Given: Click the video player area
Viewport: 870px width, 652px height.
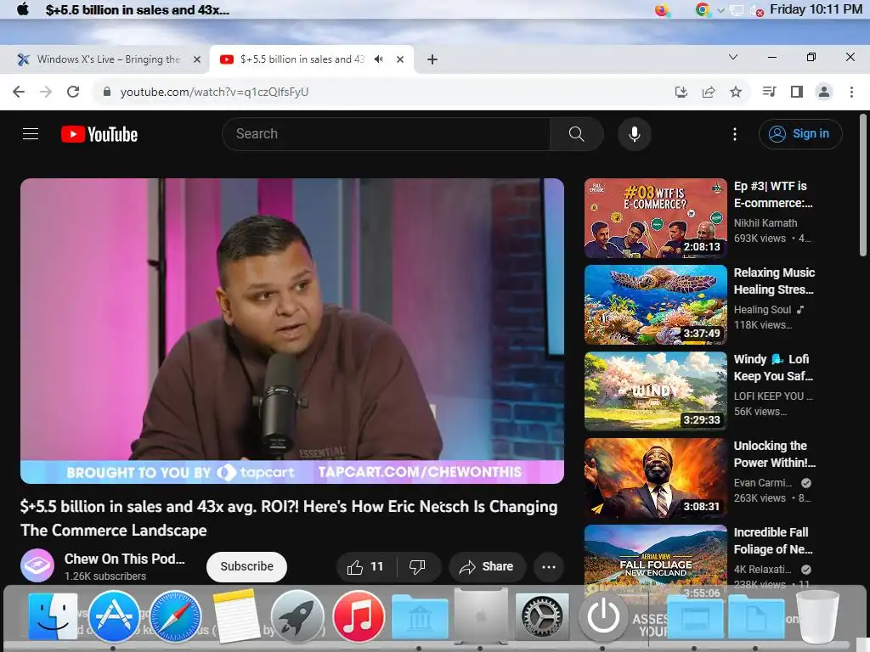Looking at the screenshot, I should coord(292,331).
